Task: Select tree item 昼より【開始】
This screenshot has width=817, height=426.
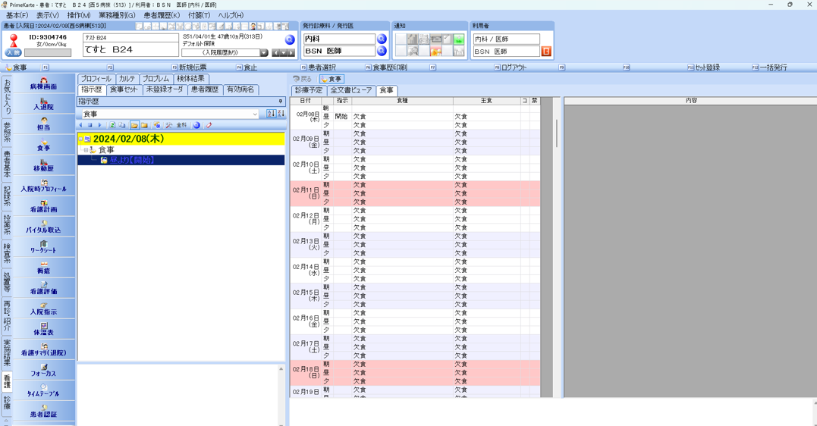Action: tap(131, 160)
